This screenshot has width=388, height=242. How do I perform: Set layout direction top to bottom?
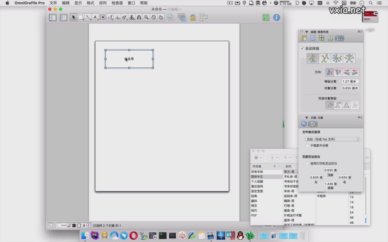330,72
